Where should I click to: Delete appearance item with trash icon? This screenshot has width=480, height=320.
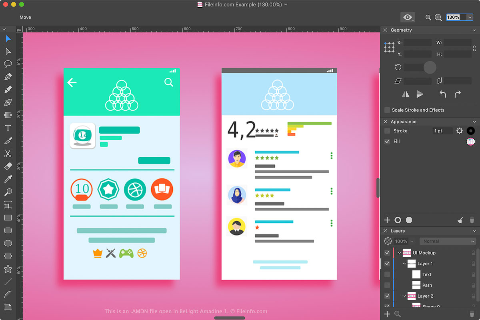click(472, 220)
